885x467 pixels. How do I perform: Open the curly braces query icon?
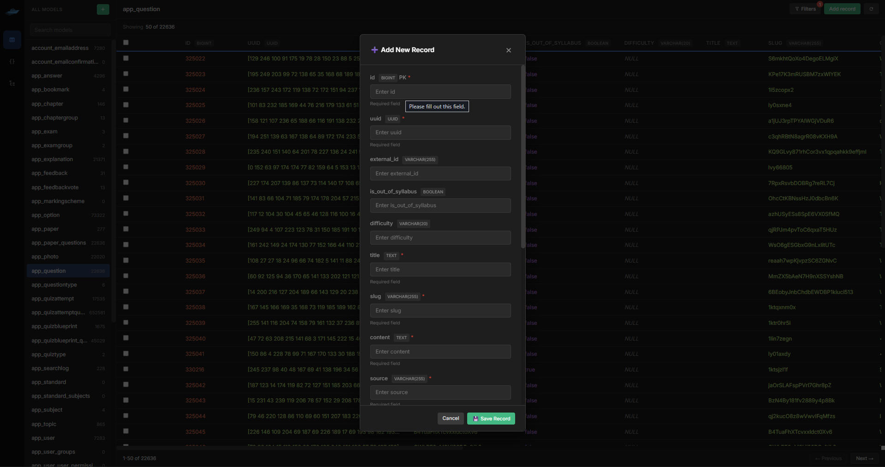coord(12,61)
